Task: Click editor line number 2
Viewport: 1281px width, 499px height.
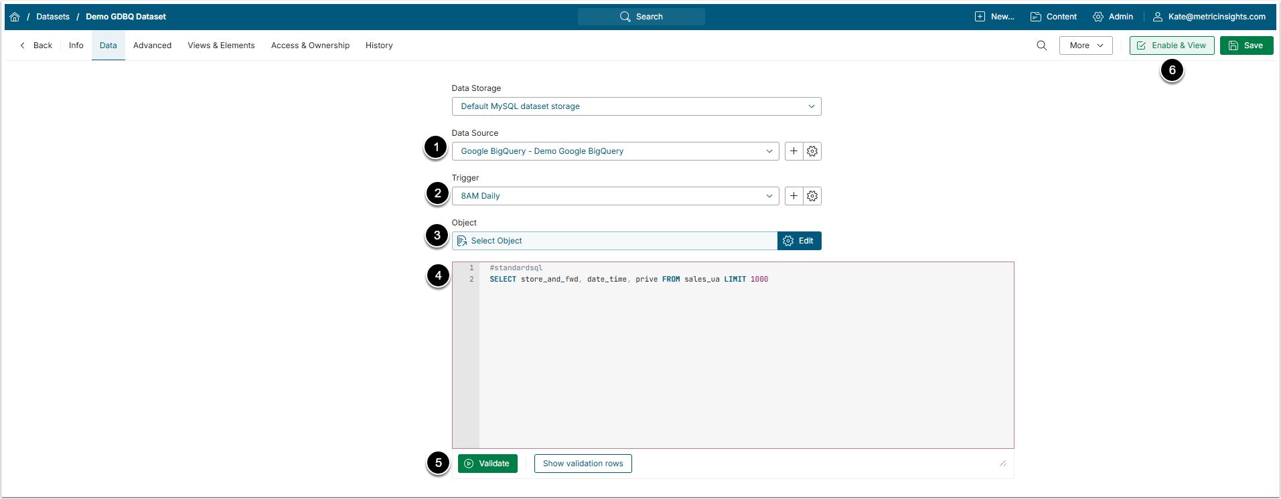Action: click(x=471, y=280)
